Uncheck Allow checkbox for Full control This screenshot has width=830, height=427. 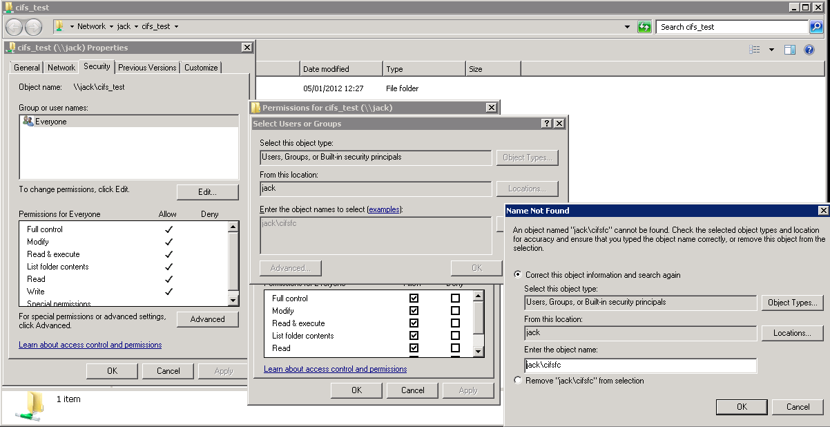[x=414, y=298]
